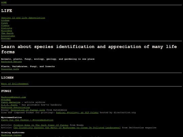Go to the Ecosystems link
The width and height of the screenshot is (183, 137).
point(8,36)
